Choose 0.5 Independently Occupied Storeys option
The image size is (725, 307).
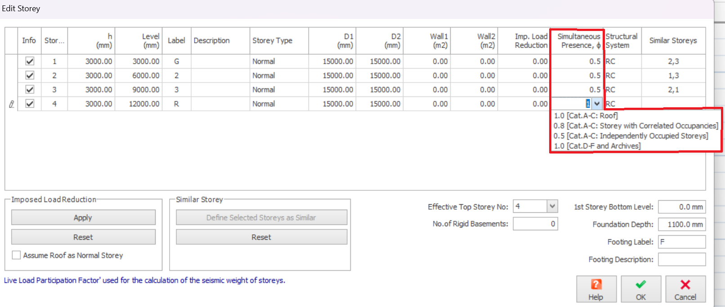pos(631,136)
